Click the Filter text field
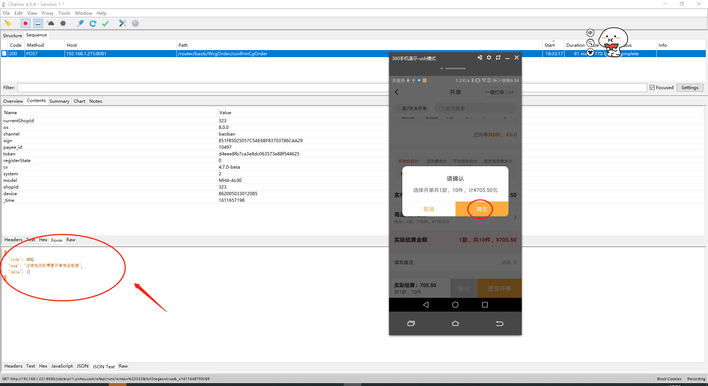The image size is (708, 386). 332,88
